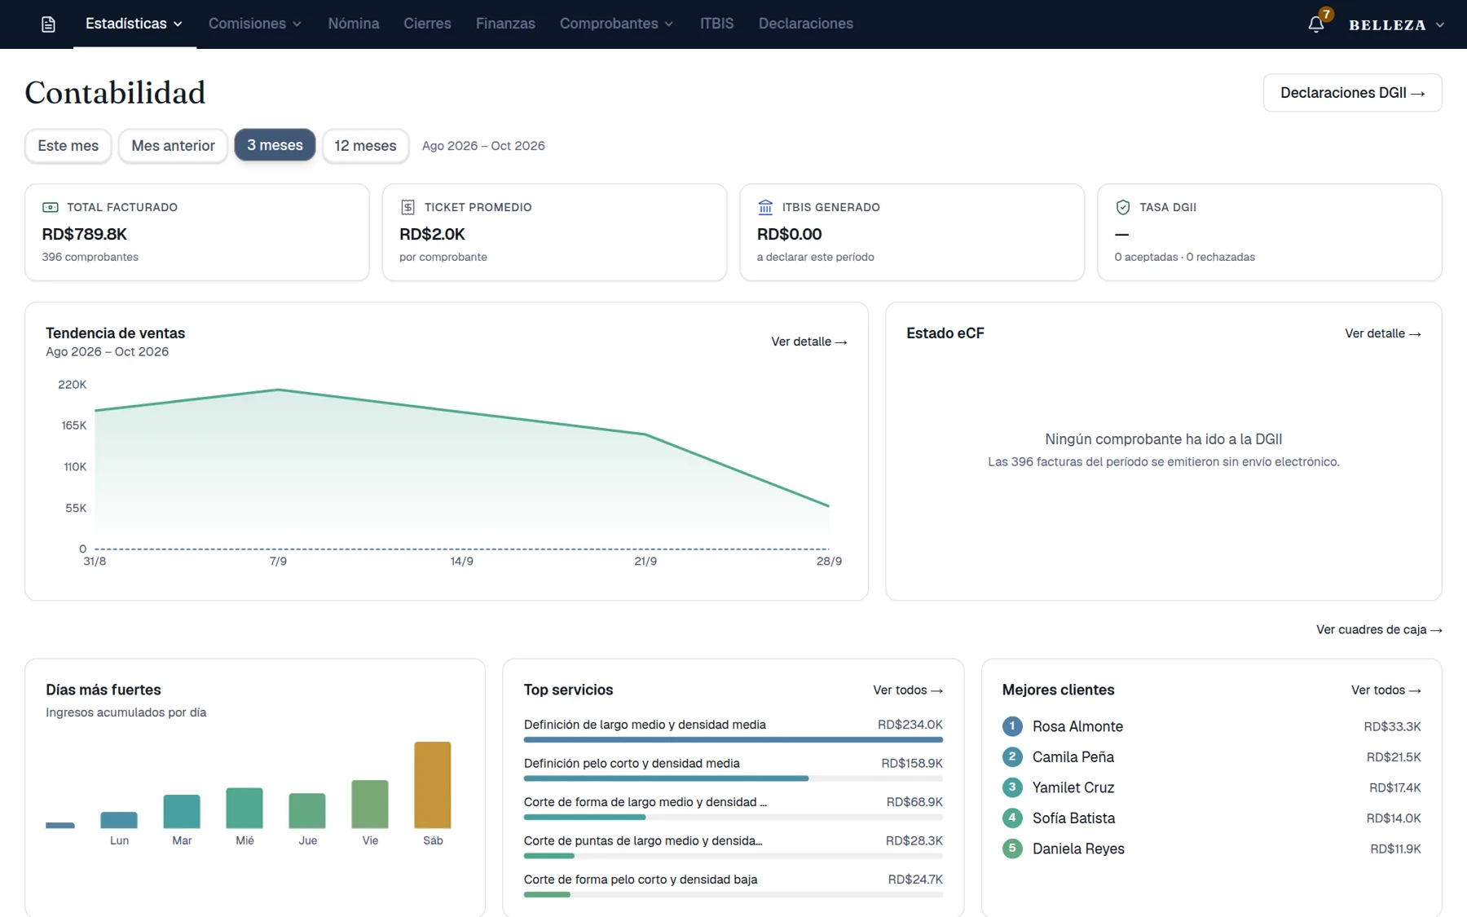Click rank badge 2 beside Camila Peña
The width and height of the screenshot is (1467, 917).
1012,756
